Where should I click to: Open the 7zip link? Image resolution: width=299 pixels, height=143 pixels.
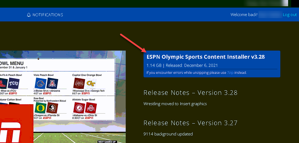coord(230,72)
